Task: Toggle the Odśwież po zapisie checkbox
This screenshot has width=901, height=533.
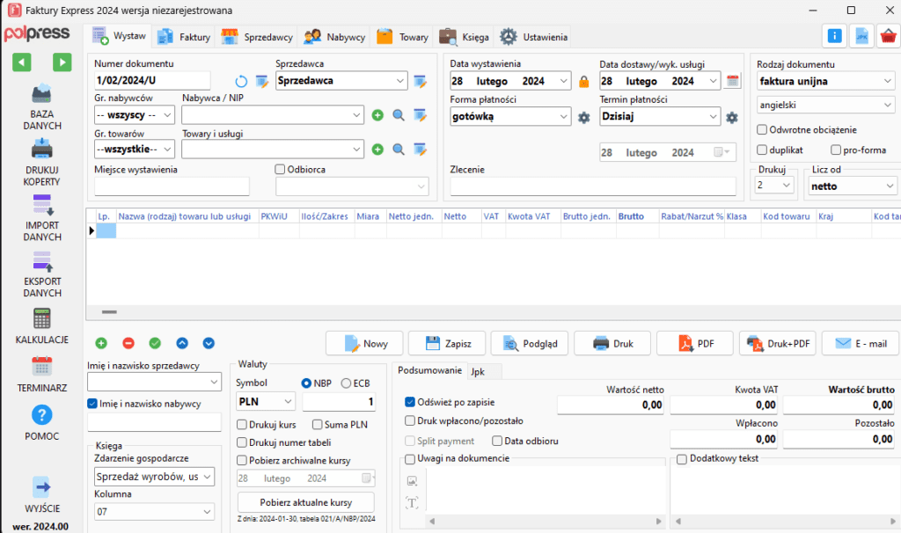Action: point(410,402)
